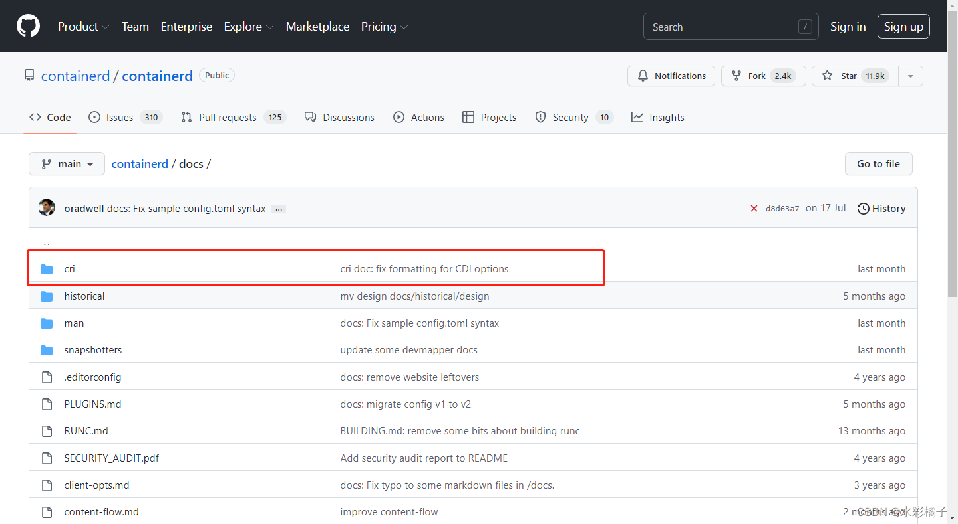Open the main branch selector
The width and height of the screenshot is (958, 524).
click(x=67, y=164)
